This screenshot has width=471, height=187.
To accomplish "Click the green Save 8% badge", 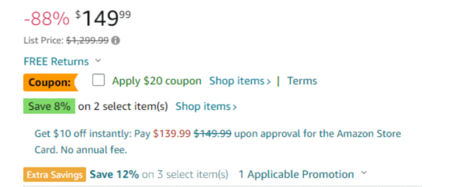I will click(x=49, y=107).
